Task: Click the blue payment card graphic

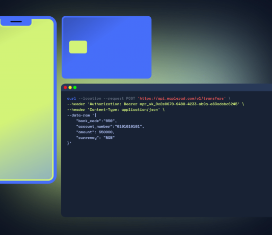Action: 106,47
